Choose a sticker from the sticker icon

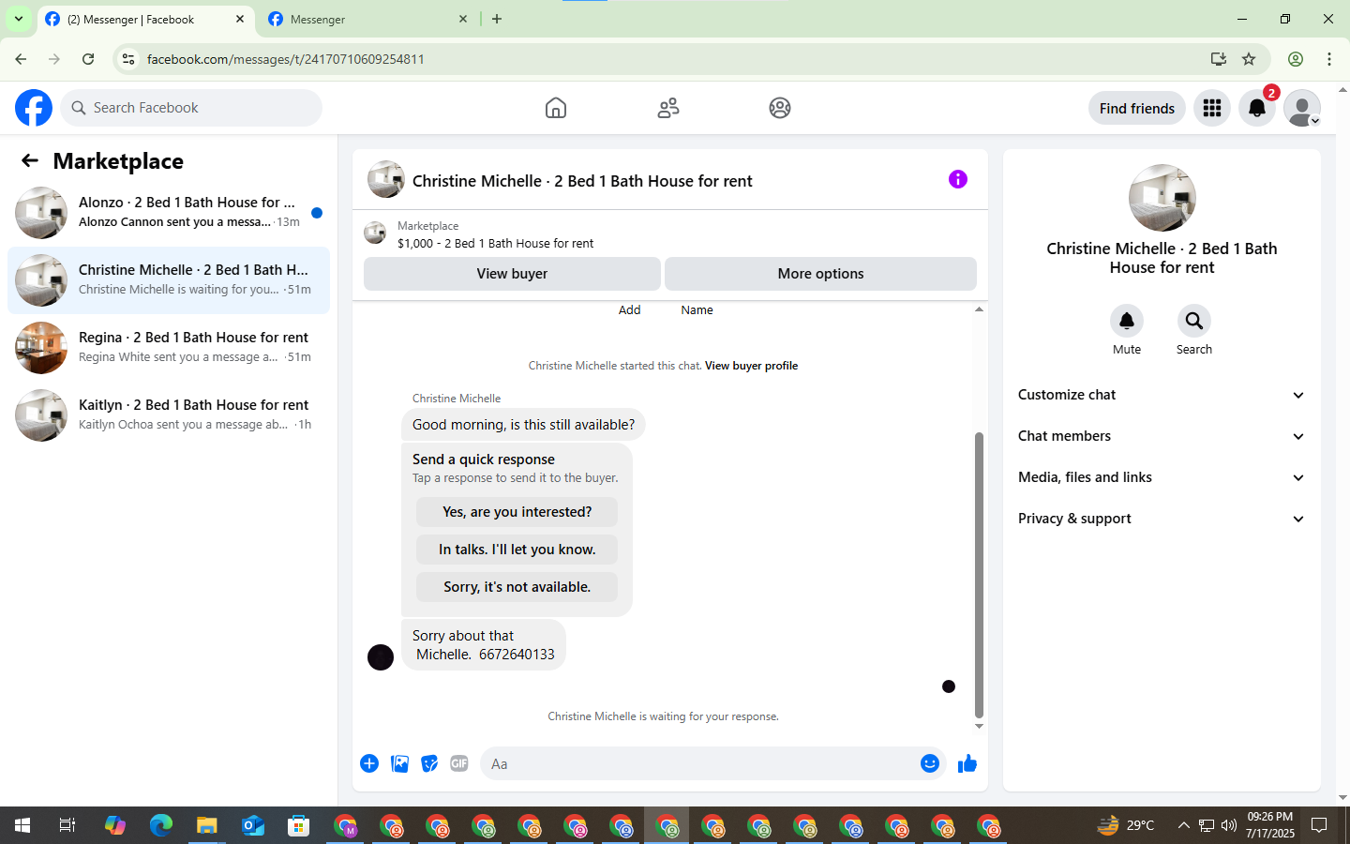pos(429,763)
